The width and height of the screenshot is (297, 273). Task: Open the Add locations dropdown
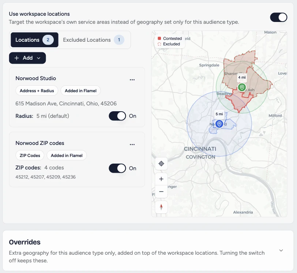pos(27,58)
